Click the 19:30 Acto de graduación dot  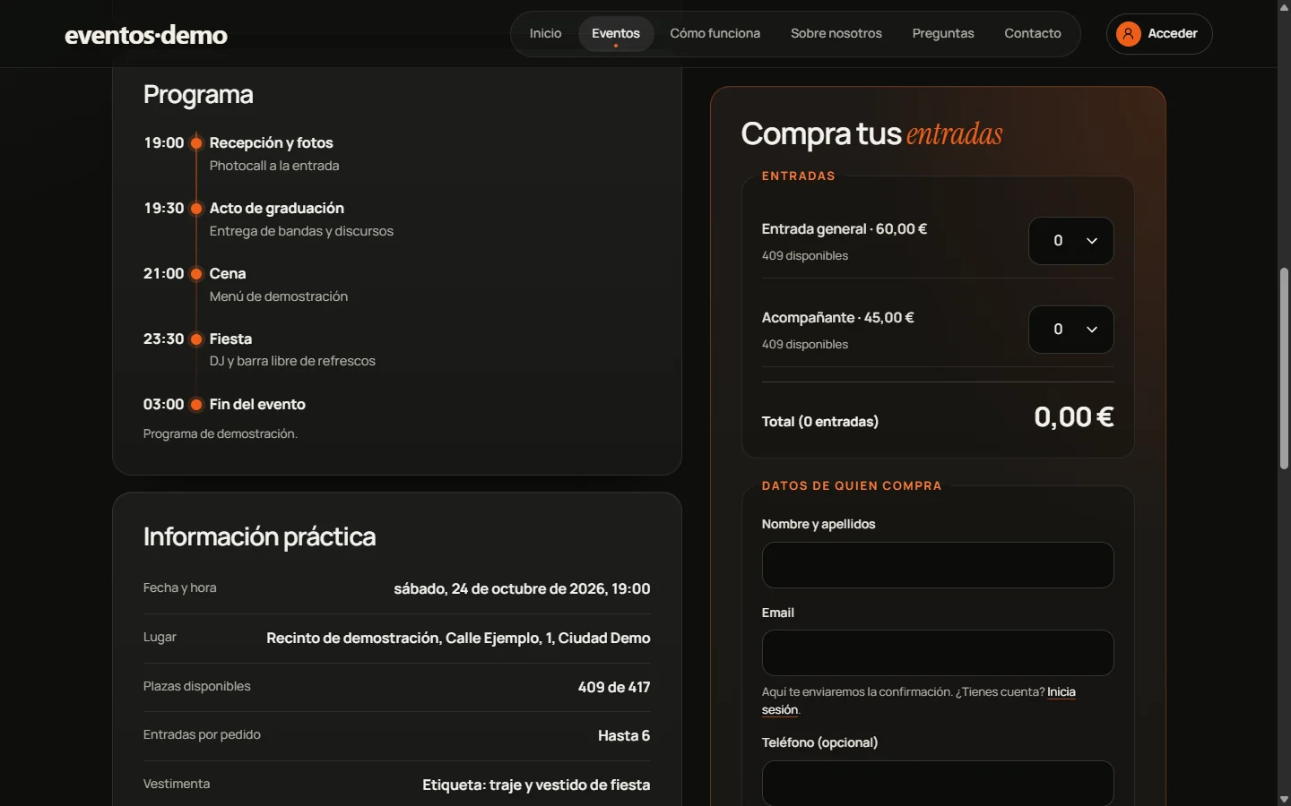196,209
